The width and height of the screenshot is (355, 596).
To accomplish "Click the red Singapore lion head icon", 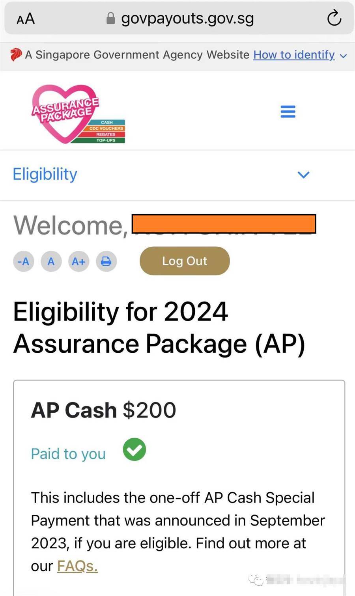I will click(x=16, y=55).
